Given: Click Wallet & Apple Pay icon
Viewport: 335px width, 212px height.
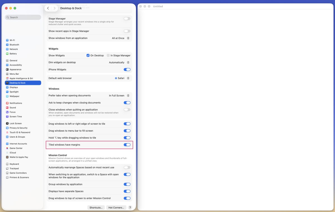Looking at the screenshot, I should tap(7, 157).
